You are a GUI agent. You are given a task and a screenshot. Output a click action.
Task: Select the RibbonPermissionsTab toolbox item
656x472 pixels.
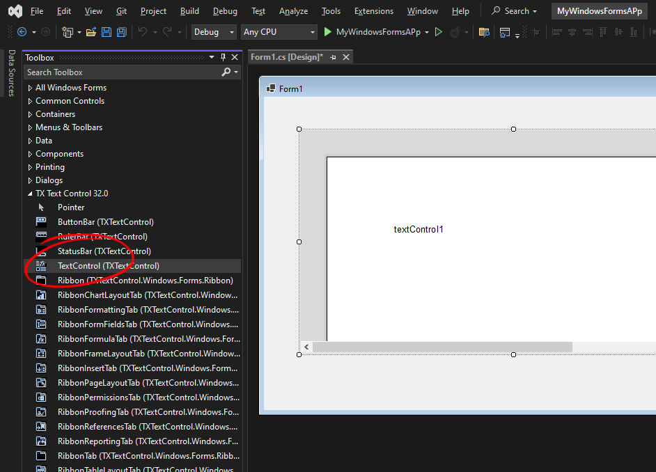coord(132,398)
